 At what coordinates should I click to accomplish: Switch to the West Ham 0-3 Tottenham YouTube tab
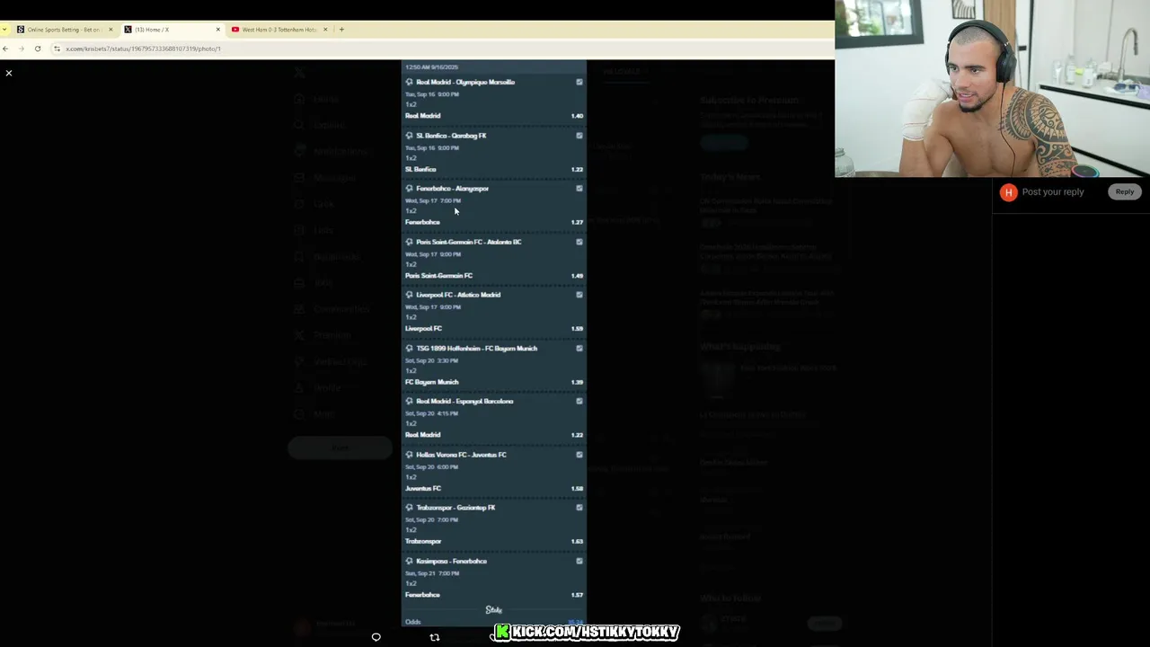click(x=279, y=30)
